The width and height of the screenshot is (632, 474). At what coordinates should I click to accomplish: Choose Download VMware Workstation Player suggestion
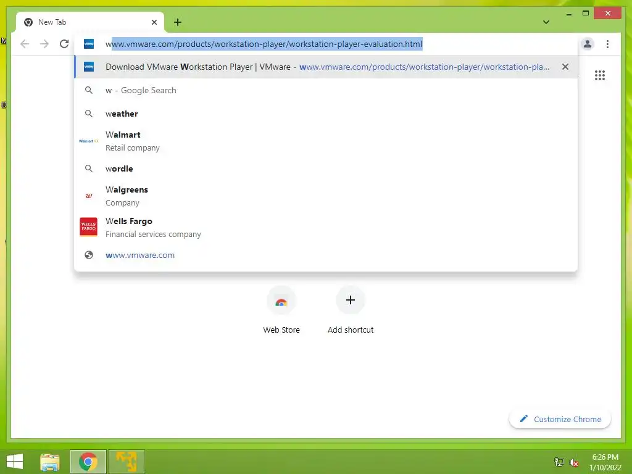point(326,67)
